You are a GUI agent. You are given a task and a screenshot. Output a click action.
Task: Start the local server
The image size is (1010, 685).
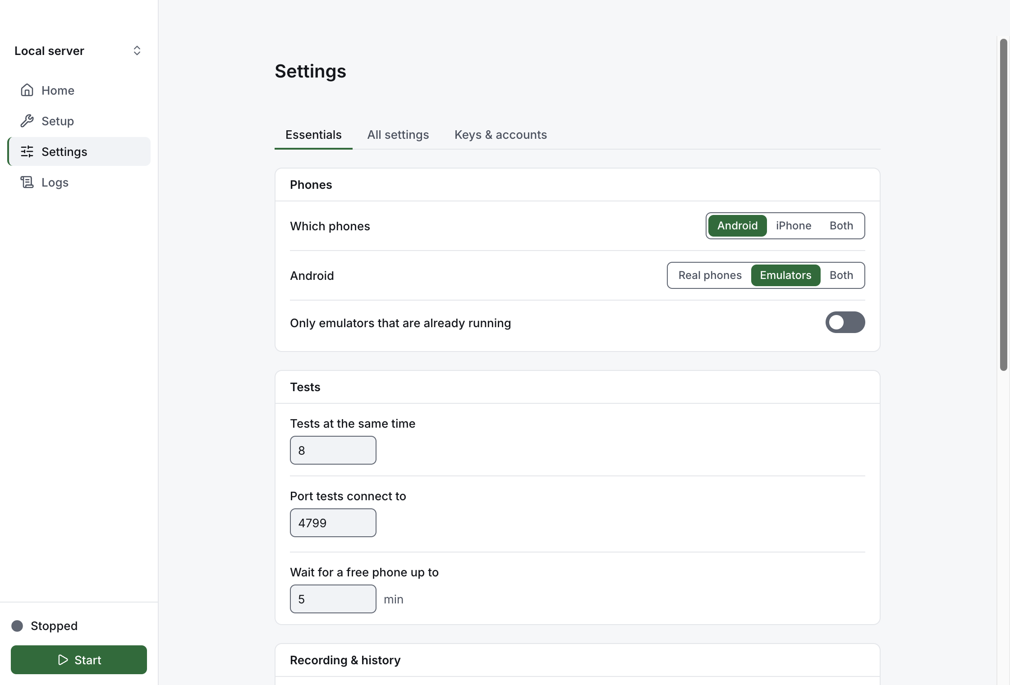click(x=79, y=660)
